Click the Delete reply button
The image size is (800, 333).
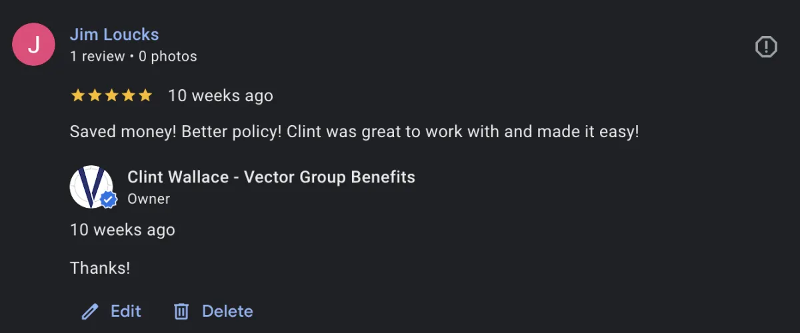click(x=213, y=311)
